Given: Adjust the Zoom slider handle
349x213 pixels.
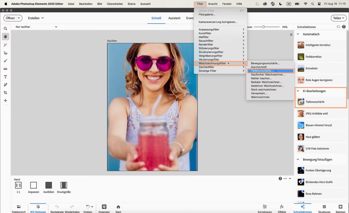Looking at the screenshot, I should 263,27.
